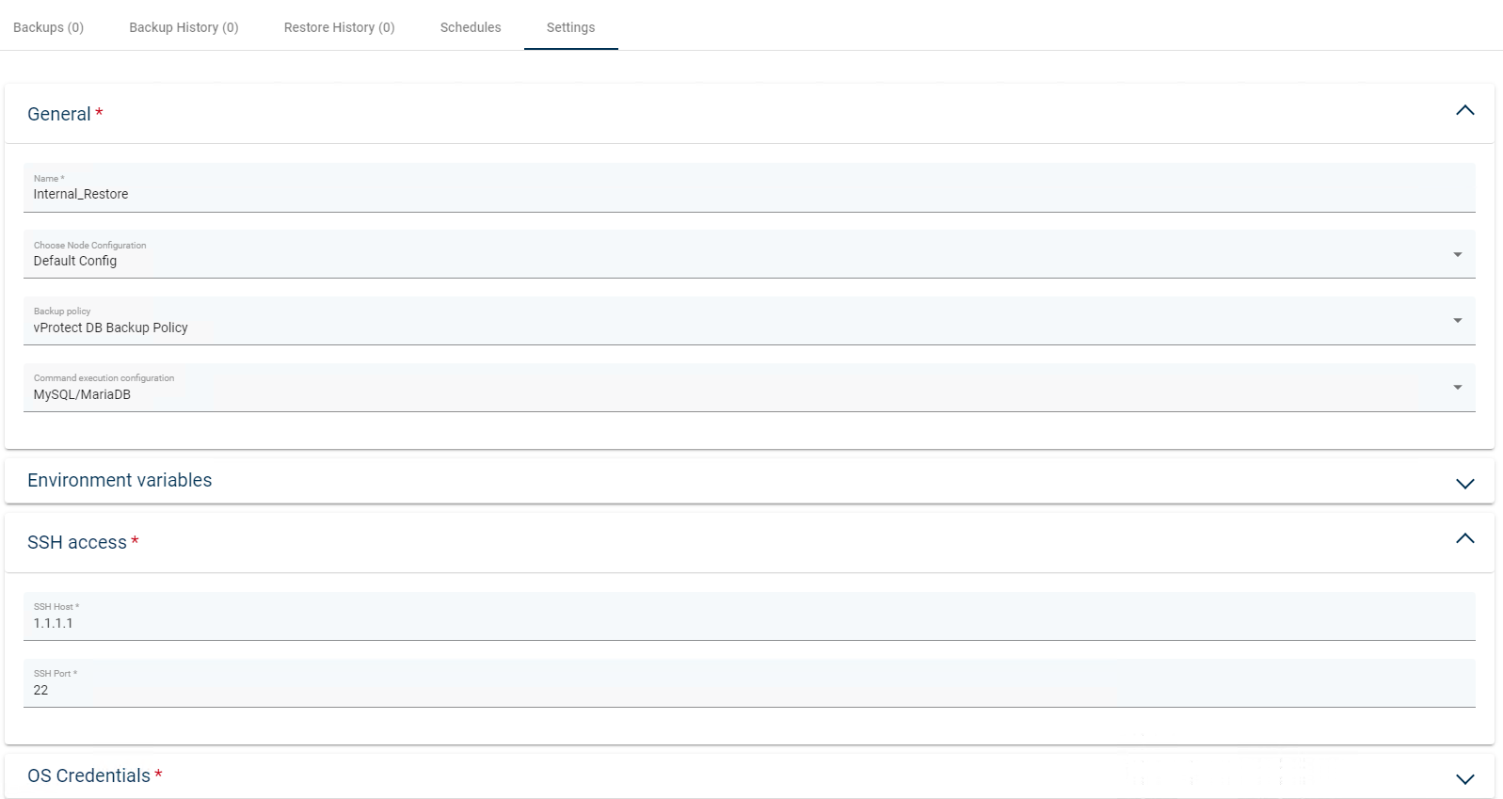This screenshot has height=799, width=1503.
Task: Click the SSH Host input field
Action: click(748, 622)
